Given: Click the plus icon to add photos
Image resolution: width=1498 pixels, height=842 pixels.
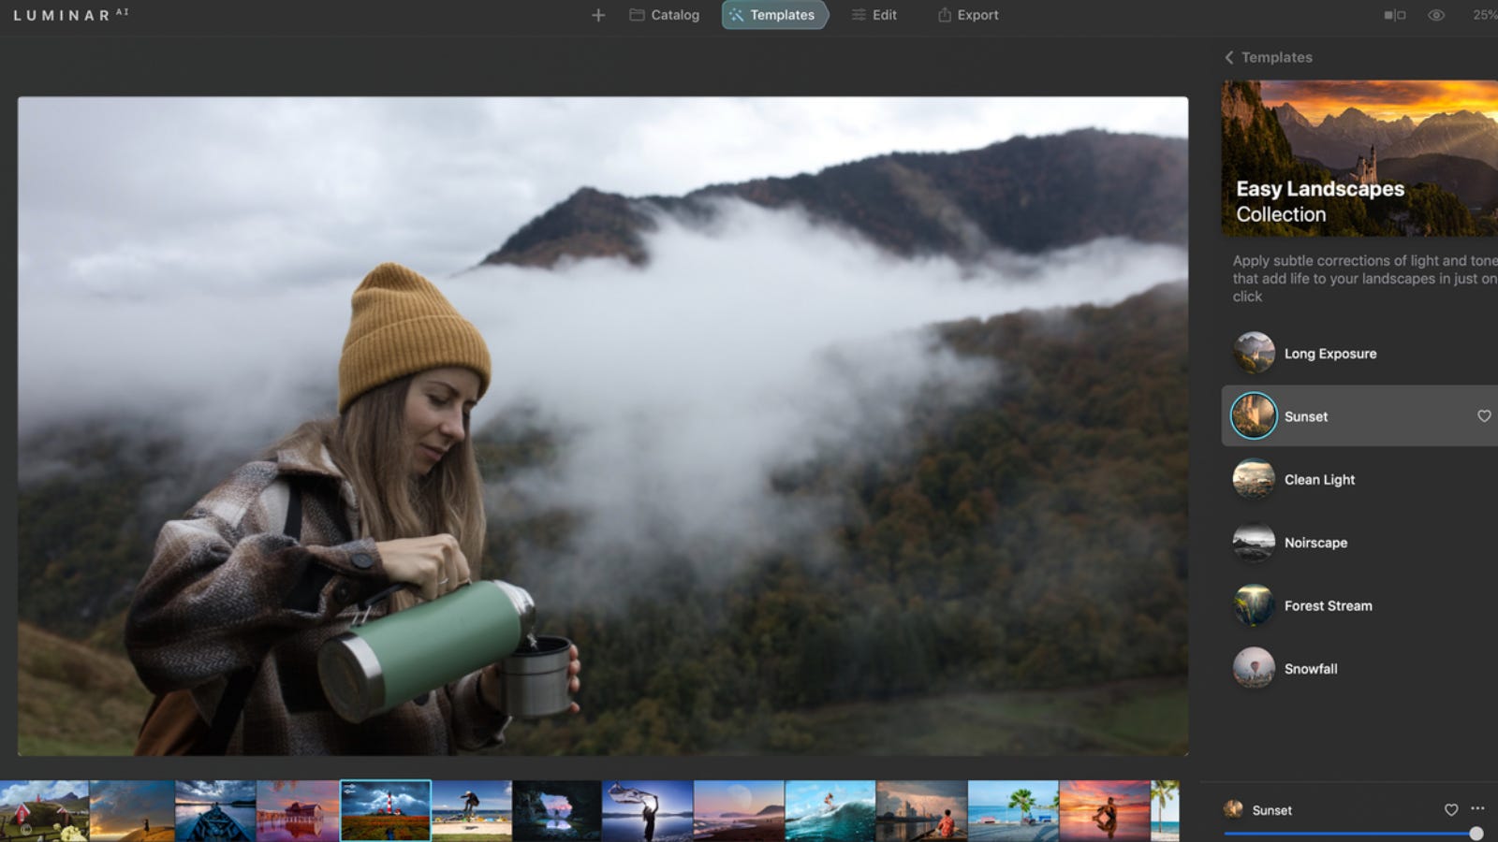Looking at the screenshot, I should pyautogui.click(x=598, y=15).
